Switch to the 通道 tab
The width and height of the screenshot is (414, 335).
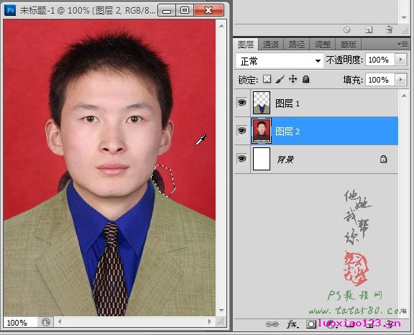click(271, 45)
